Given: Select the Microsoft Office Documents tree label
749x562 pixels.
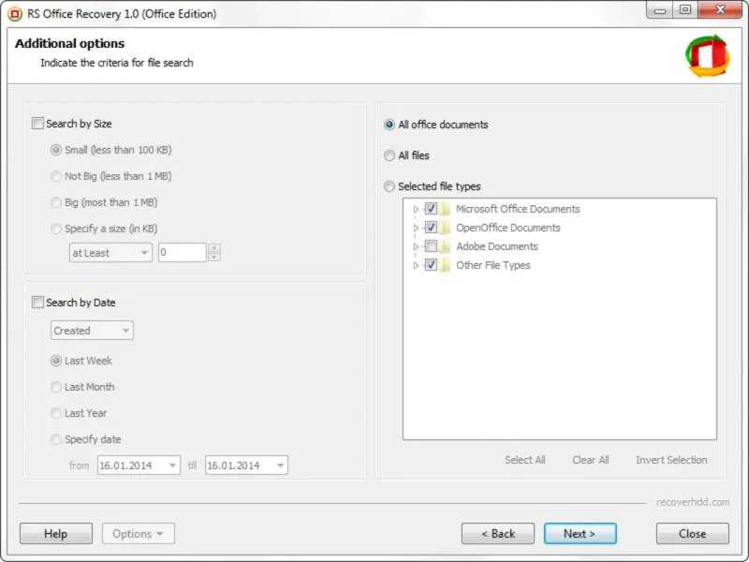Looking at the screenshot, I should pos(518,209).
